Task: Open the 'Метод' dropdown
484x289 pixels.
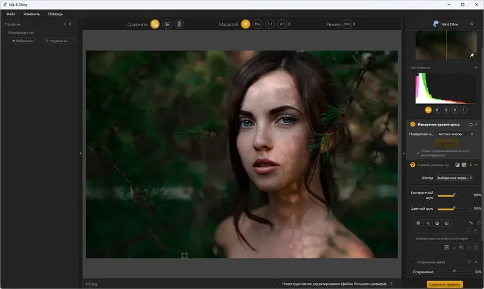Action: [x=455, y=178]
